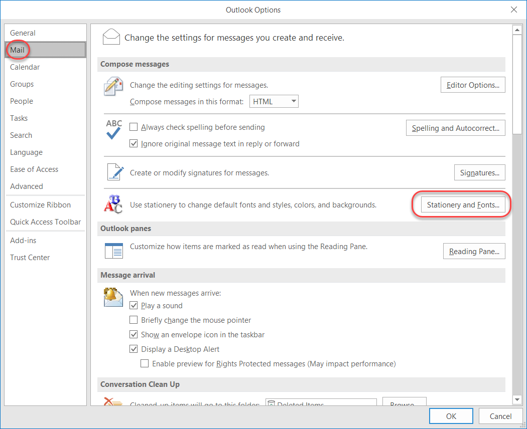527x429 pixels.
Task: Select the Advanced options category
Action: (26, 186)
